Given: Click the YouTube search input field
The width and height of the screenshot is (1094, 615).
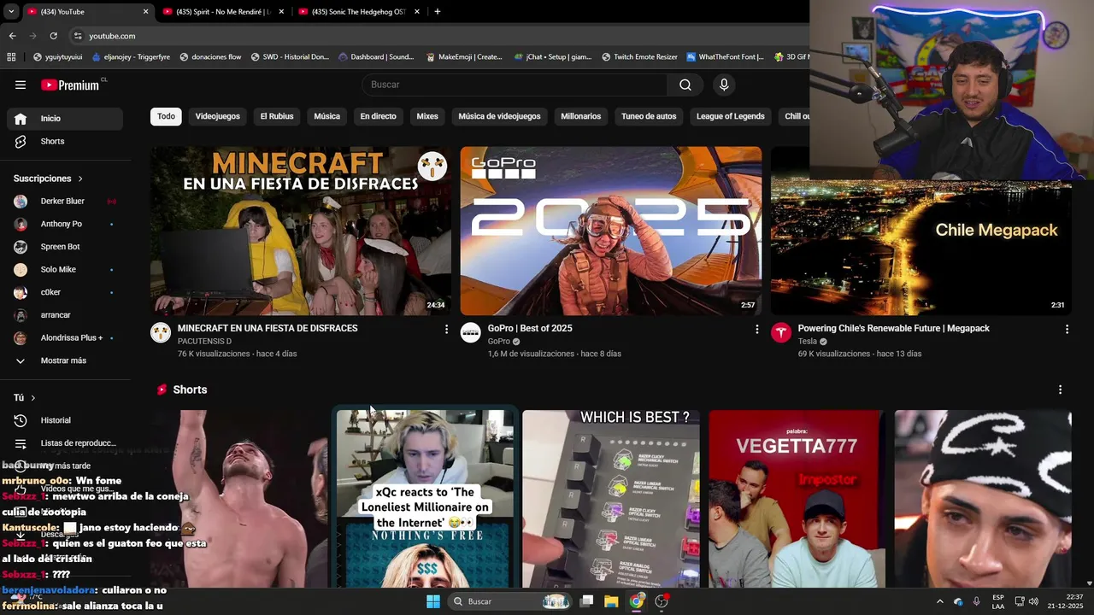Looking at the screenshot, I should 515,85.
